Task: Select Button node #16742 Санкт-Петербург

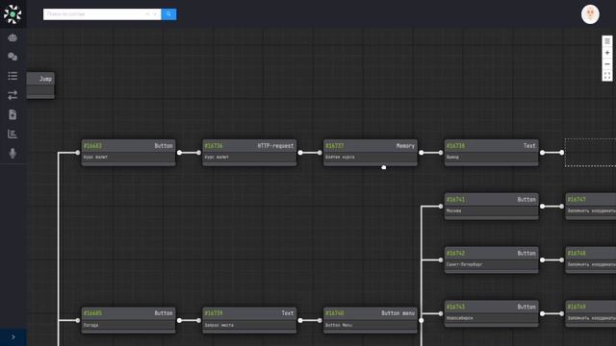Action: pyautogui.click(x=492, y=260)
